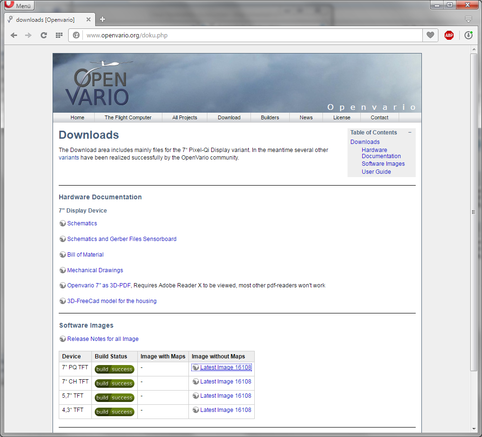Click the 5,7" TFT device cell
Viewport: 482px width, 437px height.
[75, 397]
